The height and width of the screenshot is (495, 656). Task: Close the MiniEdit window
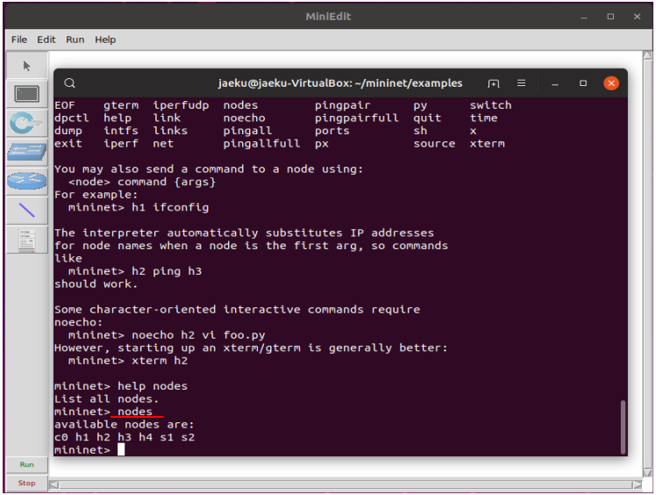(x=637, y=17)
